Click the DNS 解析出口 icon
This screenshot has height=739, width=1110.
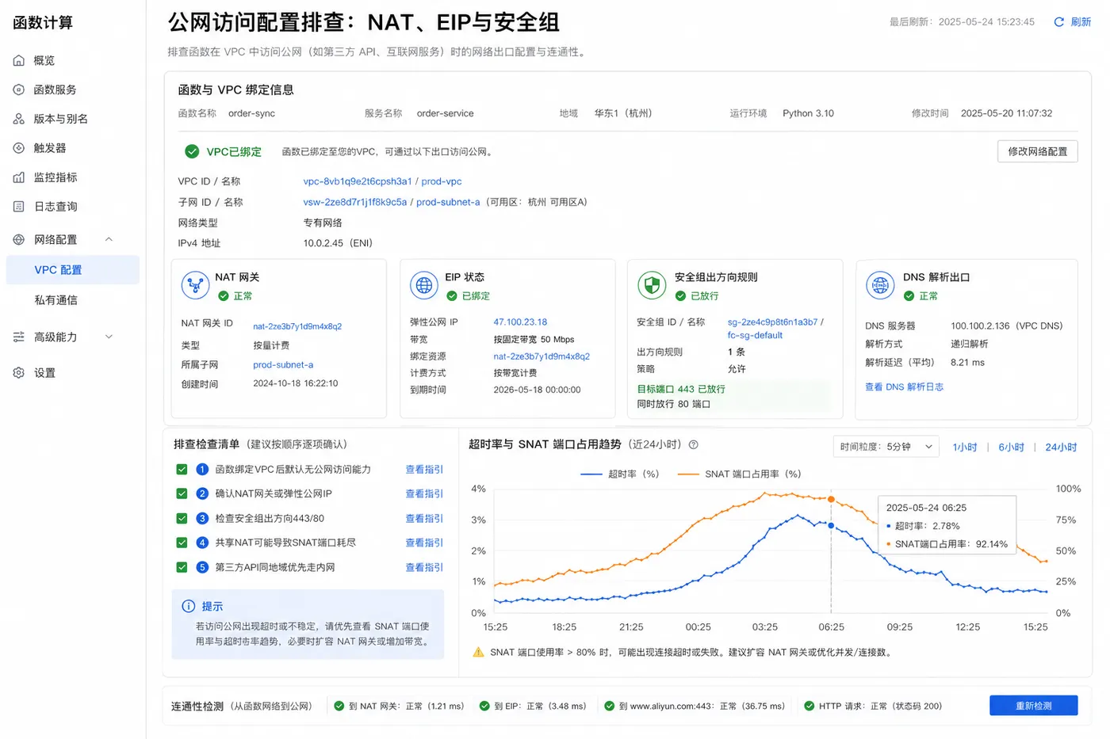pos(880,285)
